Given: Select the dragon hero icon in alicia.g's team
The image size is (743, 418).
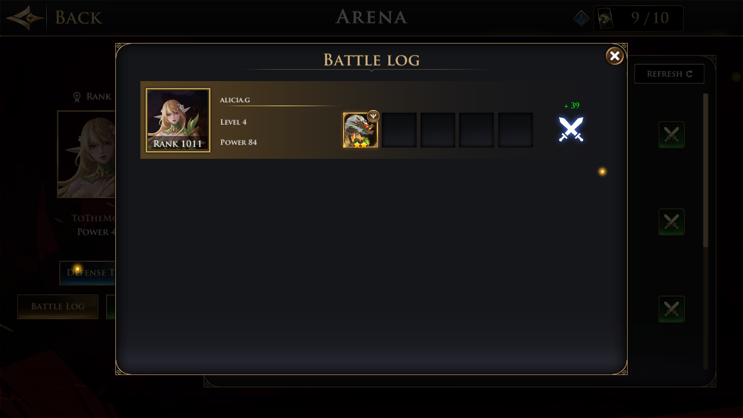Looking at the screenshot, I should (360, 130).
